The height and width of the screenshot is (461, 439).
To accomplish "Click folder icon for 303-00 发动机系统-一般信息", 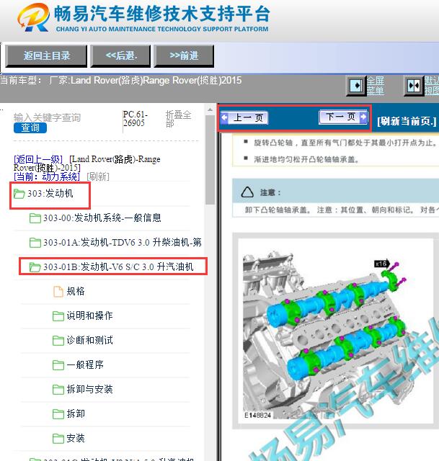I will click(35, 218).
